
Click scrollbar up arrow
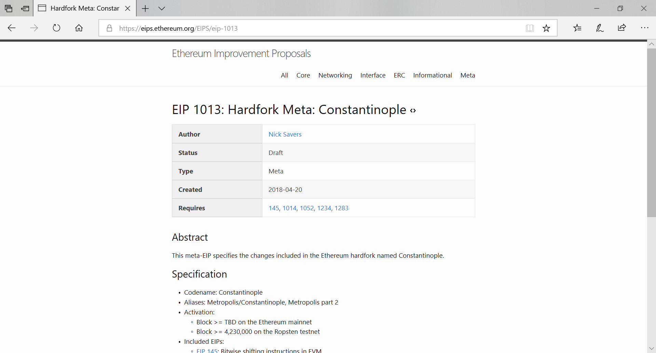click(652, 44)
